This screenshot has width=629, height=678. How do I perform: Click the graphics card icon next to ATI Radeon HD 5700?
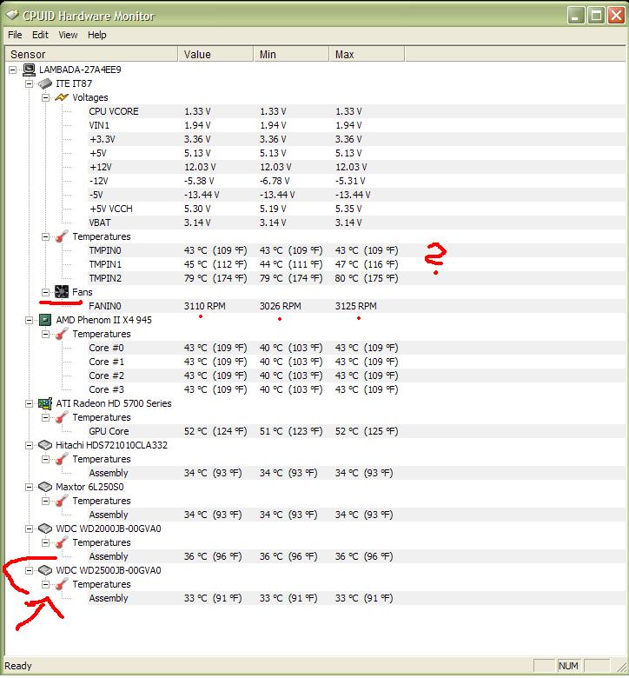coord(45,403)
